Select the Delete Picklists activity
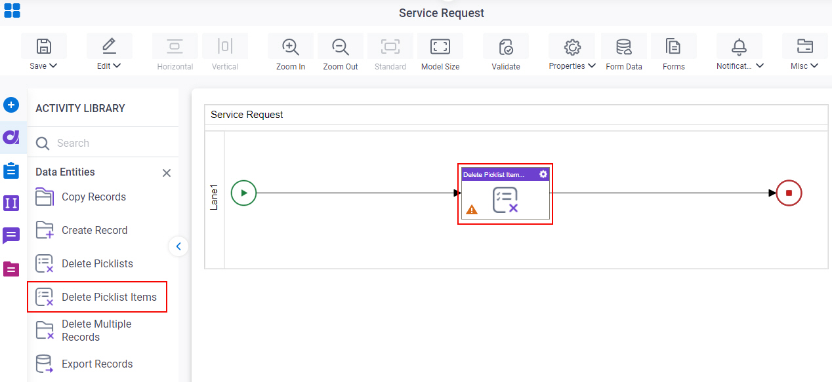The image size is (832, 382). click(x=96, y=263)
